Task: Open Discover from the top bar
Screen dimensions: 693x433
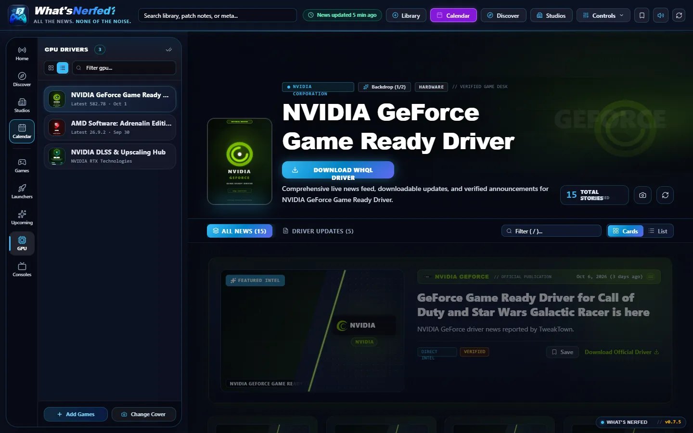Action: (x=503, y=15)
